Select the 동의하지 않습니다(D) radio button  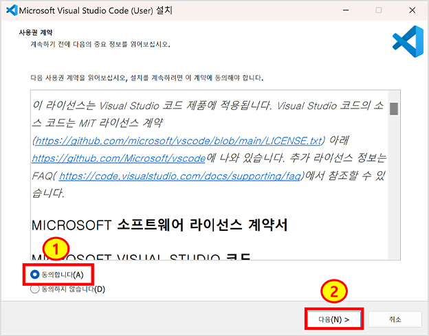[35, 289]
